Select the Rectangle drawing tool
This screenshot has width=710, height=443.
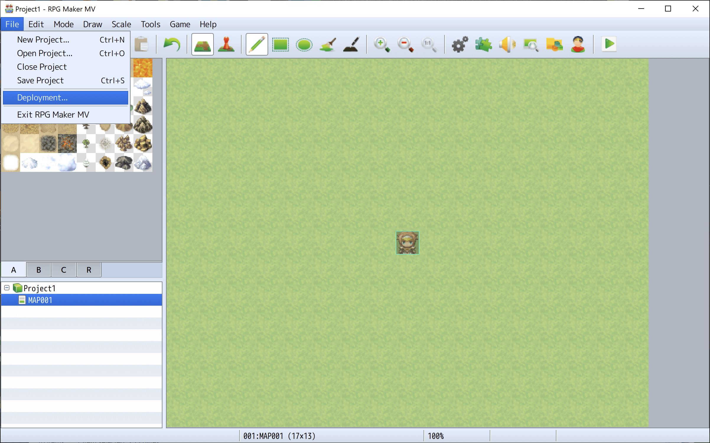[280, 45]
